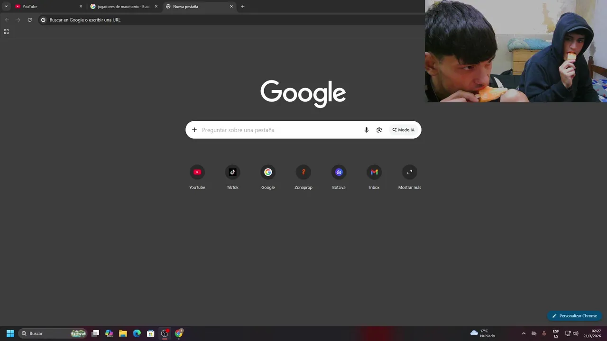Click the back navigation arrow

coord(7,20)
